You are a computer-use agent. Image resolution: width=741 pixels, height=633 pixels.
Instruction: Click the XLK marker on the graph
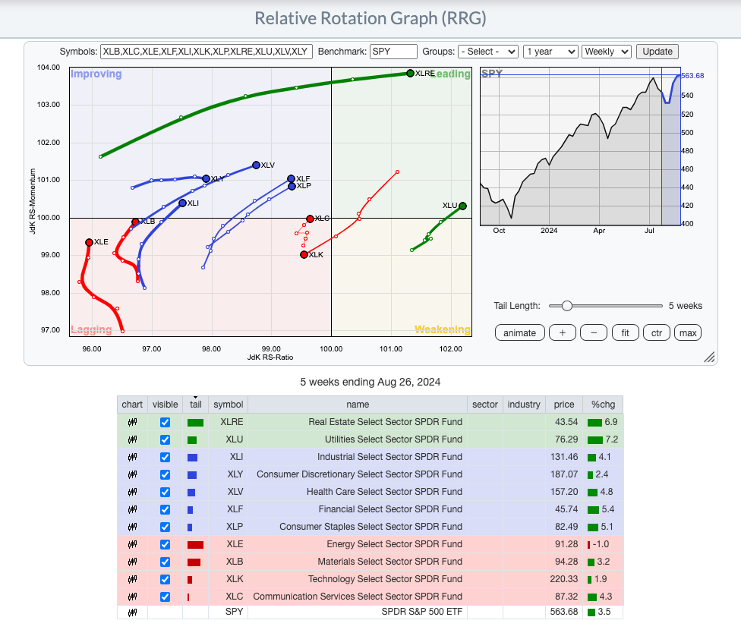pos(304,254)
